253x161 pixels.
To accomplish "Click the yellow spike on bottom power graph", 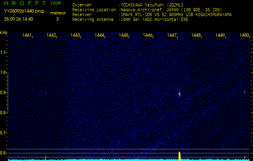I will click(x=179, y=156).
